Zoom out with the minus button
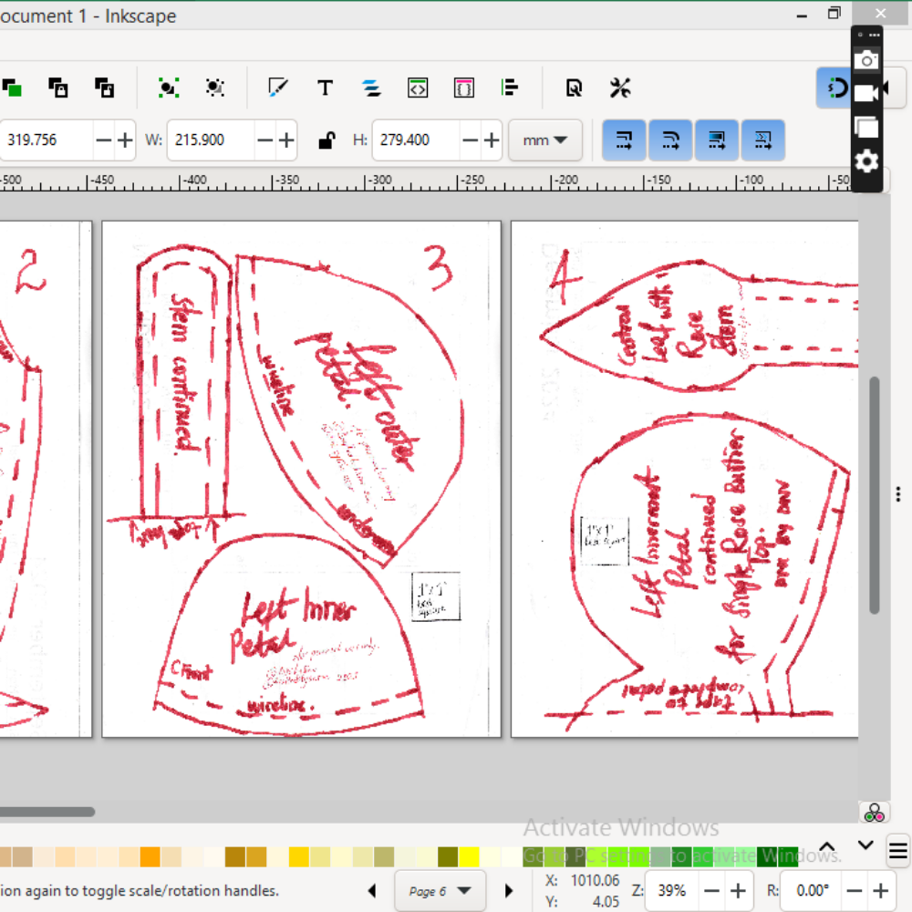 click(711, 890)
